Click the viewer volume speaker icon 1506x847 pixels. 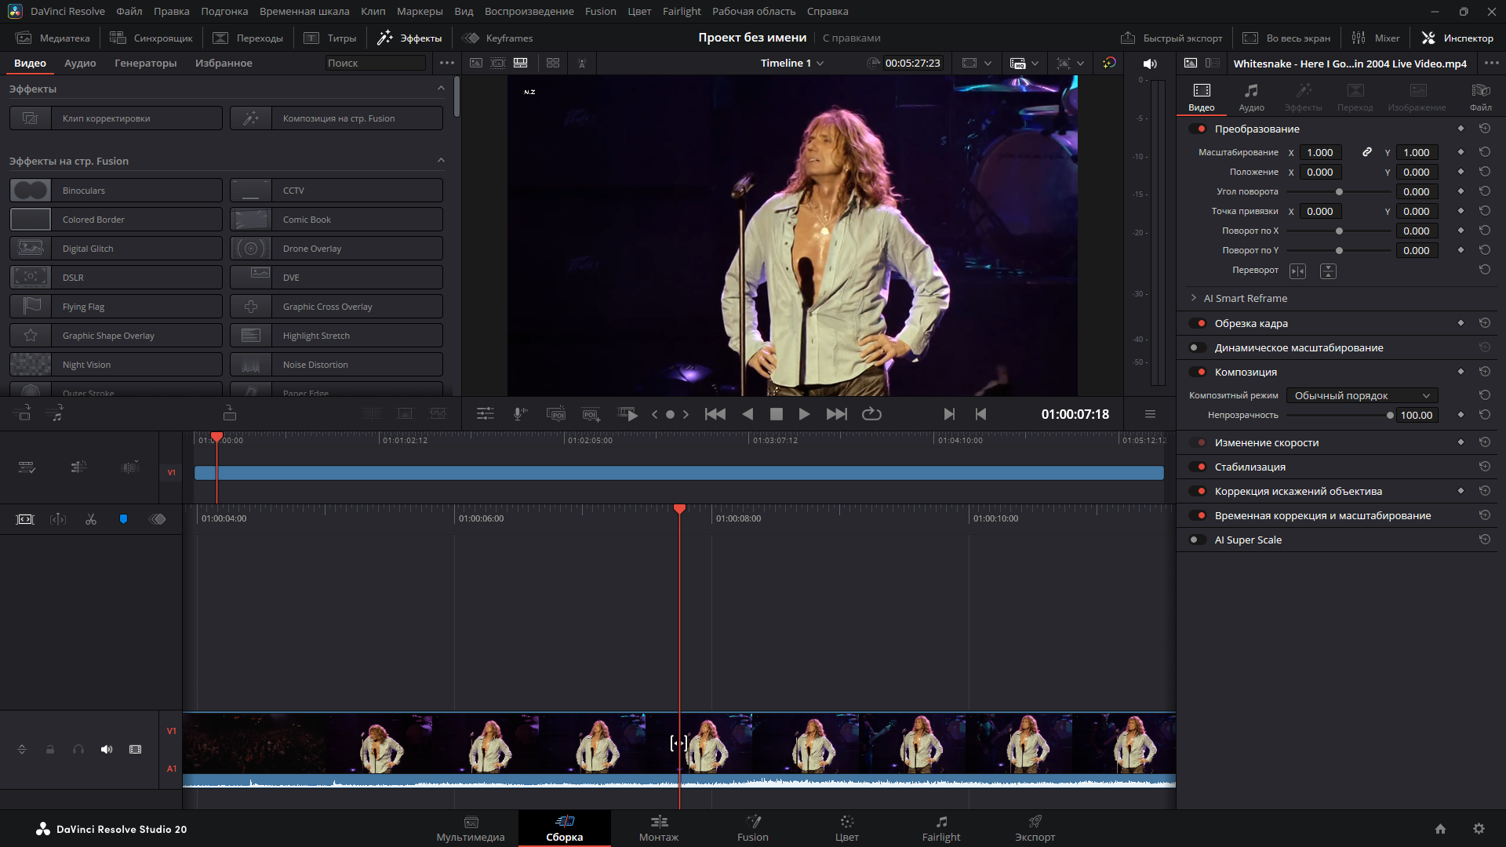[x=1150, y=64]
